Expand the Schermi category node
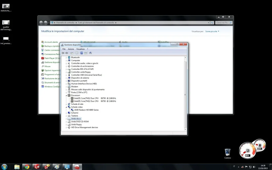The height and width of the screenshot is (170, 272). tap(66, 113)
